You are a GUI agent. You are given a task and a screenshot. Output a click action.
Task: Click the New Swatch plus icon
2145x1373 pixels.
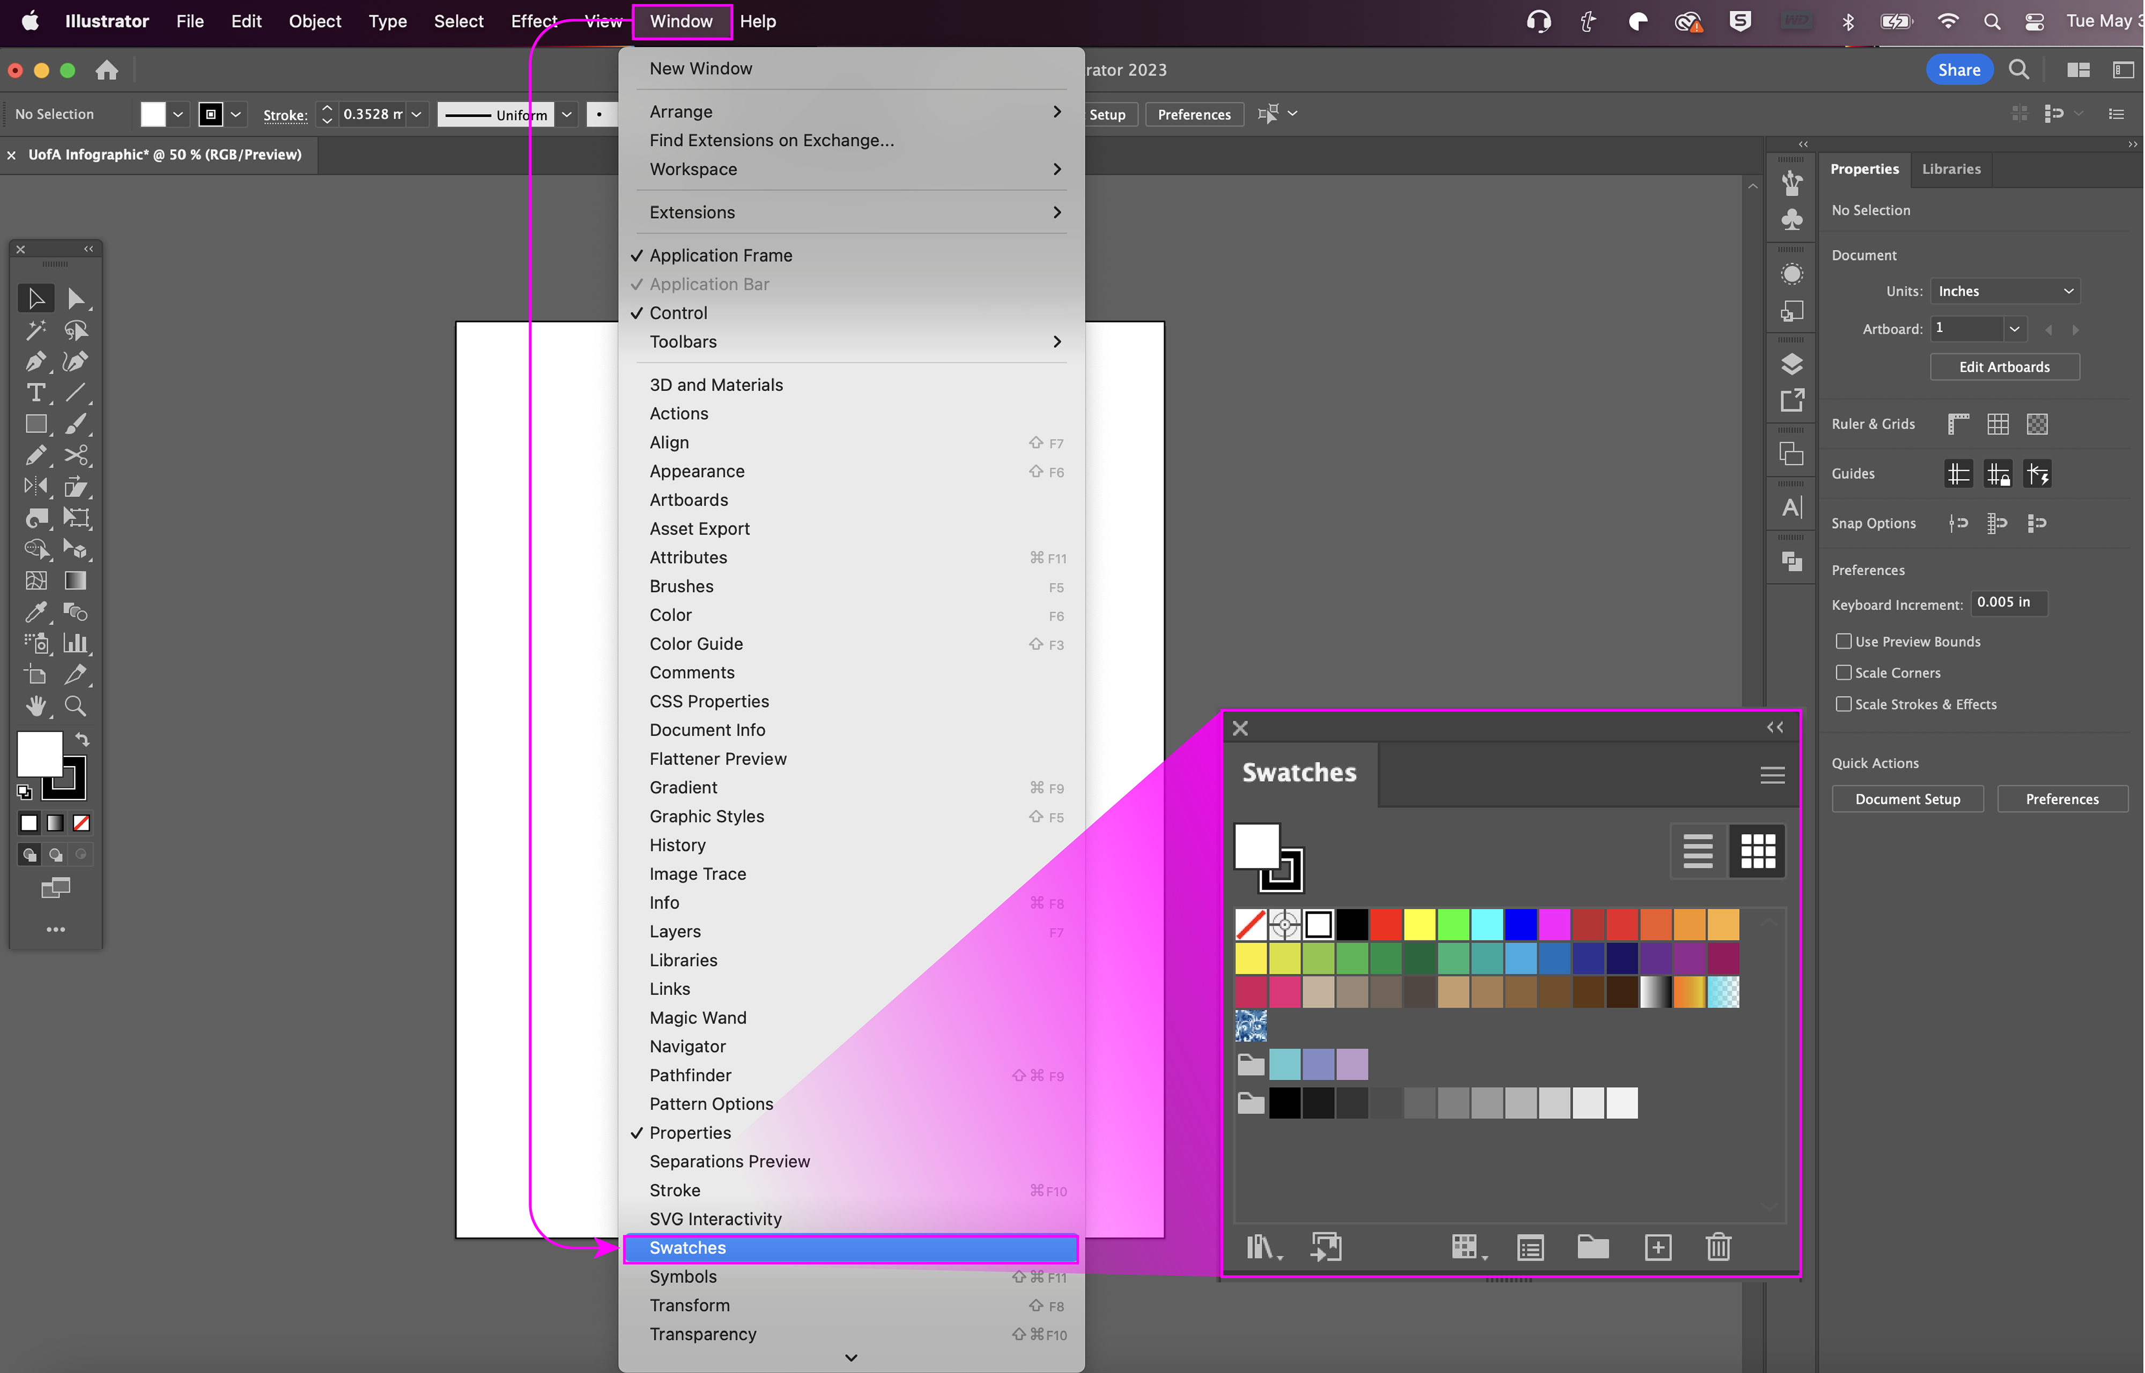pos(1658,1248)
